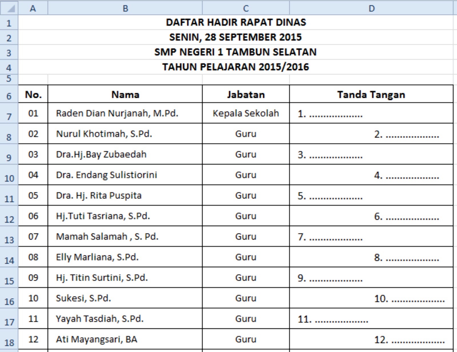
Task: Click signature slot "3. ..."
Action: [x=330, y=155]
